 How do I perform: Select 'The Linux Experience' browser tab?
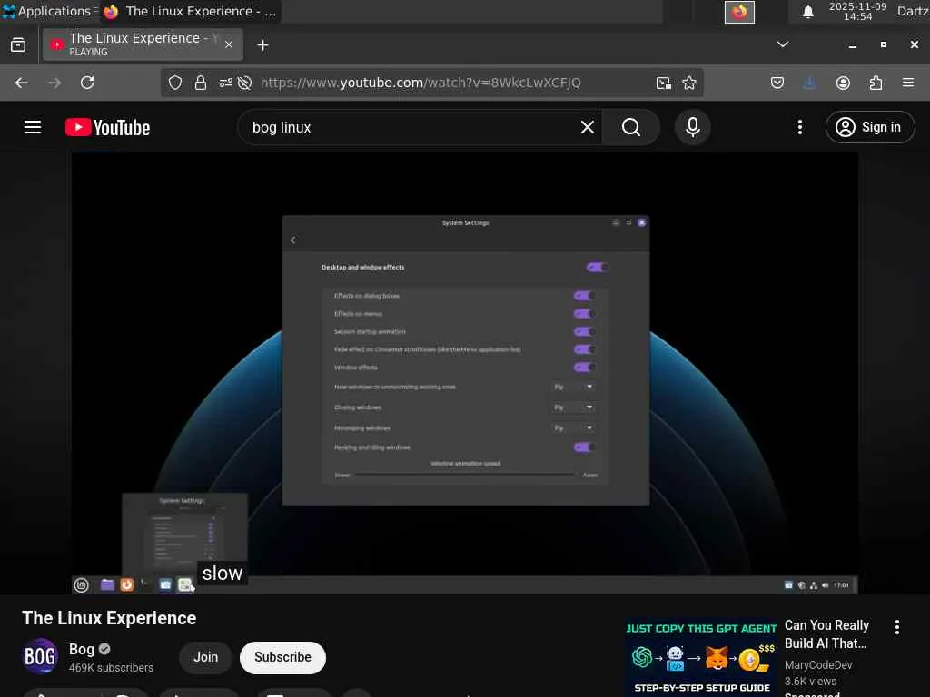coord(143,44)
